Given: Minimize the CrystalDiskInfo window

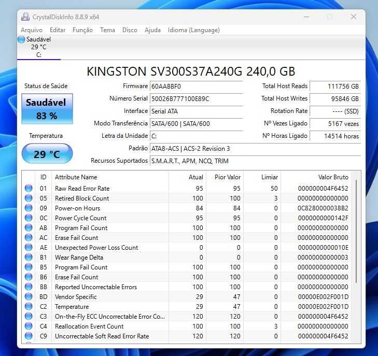Looking at the screenshot, I should 306,17.
